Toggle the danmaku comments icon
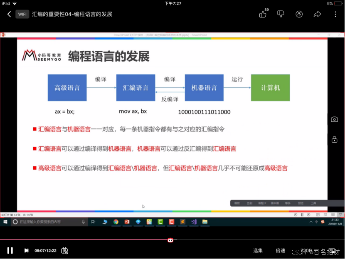The image size is (345, 259). click(64, 250)
